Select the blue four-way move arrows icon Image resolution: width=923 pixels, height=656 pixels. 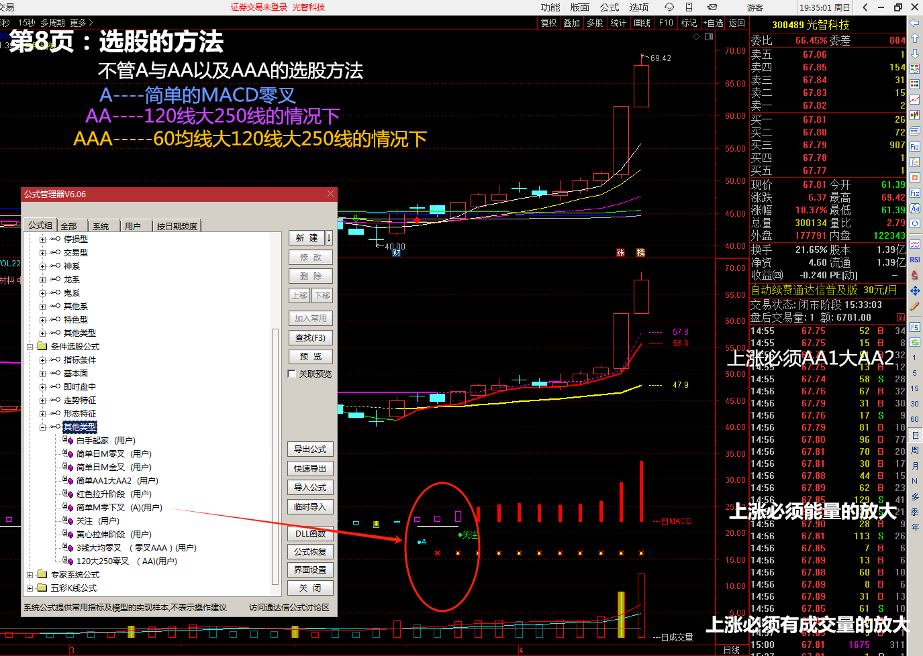click(914, 291)
